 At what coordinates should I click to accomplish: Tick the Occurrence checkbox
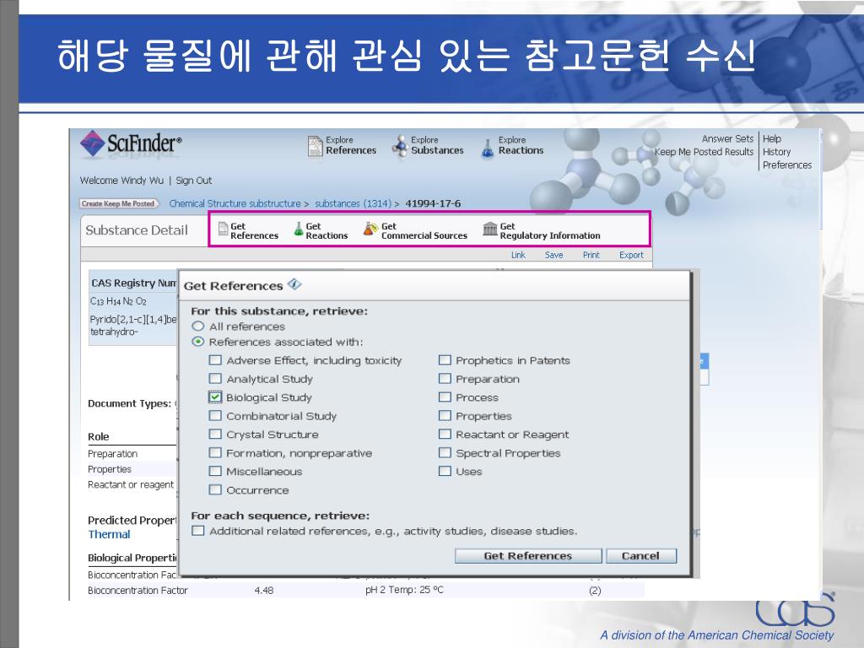(215, 489)
